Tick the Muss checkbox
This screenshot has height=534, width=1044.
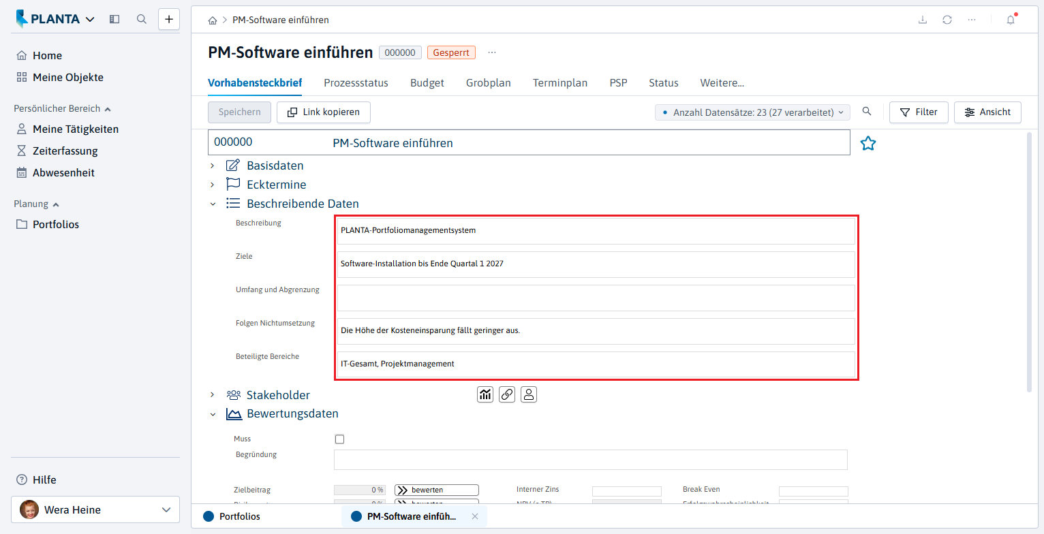point(339,439)
